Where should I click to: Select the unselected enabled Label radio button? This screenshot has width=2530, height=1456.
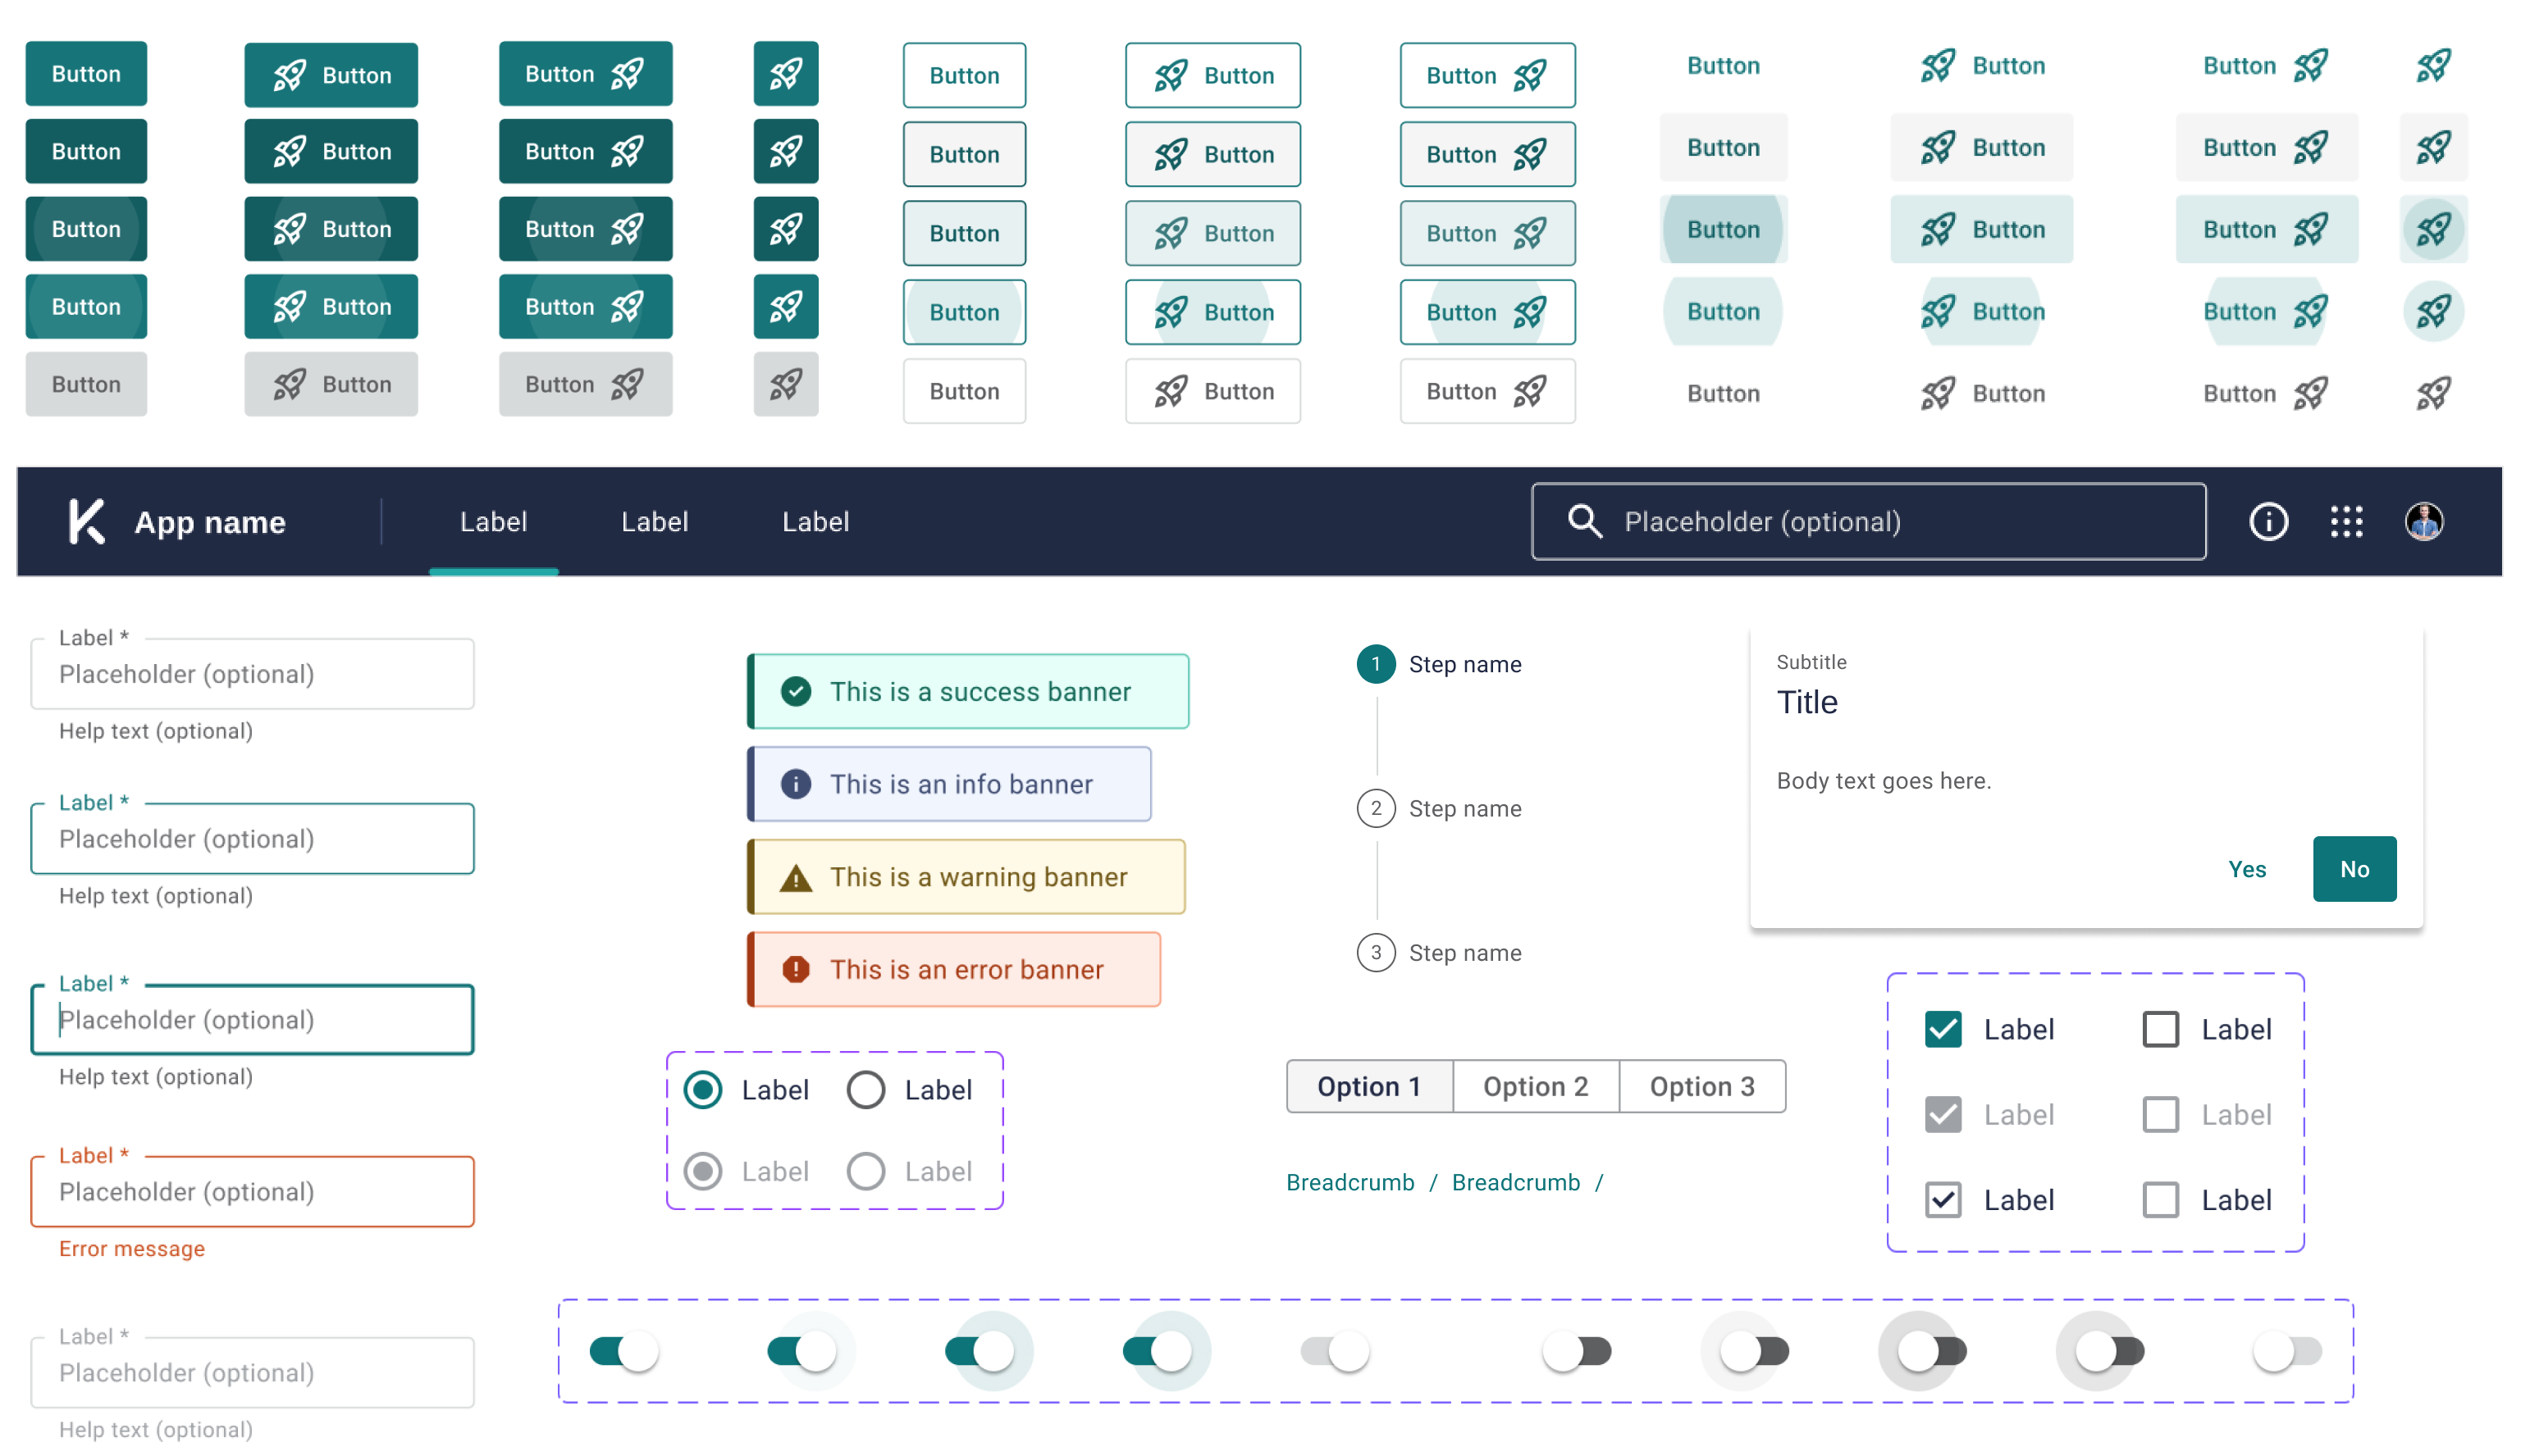coord(865,1090)
